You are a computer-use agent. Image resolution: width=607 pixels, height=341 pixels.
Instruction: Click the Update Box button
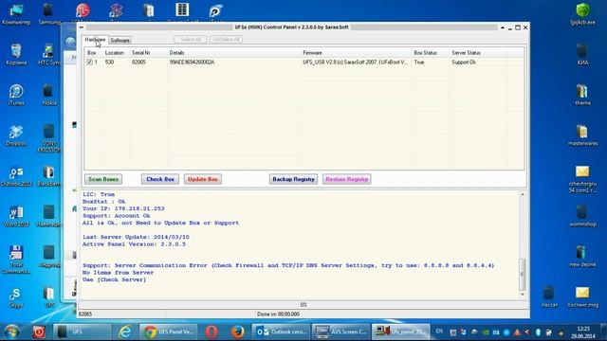click(x=202, y=179)
